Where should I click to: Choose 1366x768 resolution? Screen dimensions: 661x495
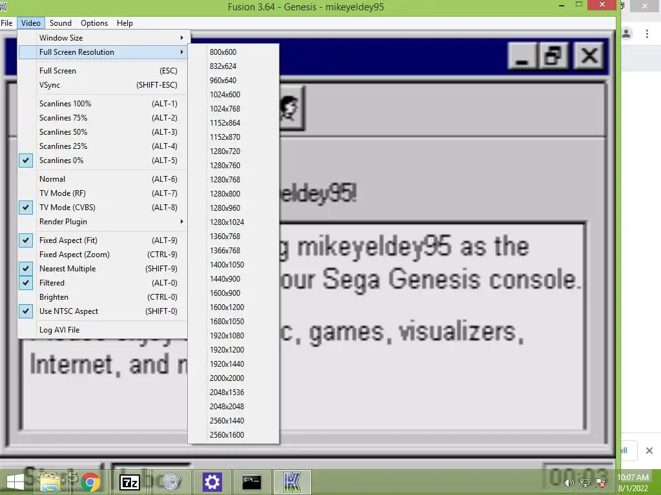pos(234,251)
